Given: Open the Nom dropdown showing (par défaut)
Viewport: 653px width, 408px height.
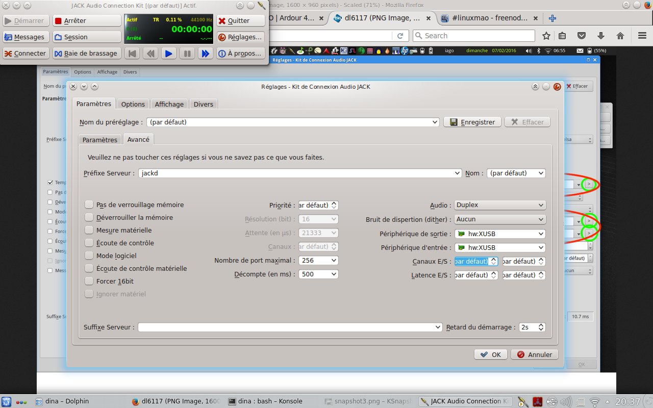Looking at the screenshot, I should tap(516, 173).
